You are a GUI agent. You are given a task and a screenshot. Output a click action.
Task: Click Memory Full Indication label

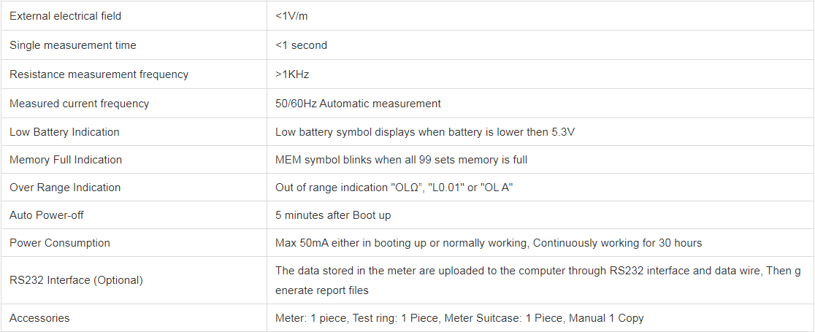[66, 160]
